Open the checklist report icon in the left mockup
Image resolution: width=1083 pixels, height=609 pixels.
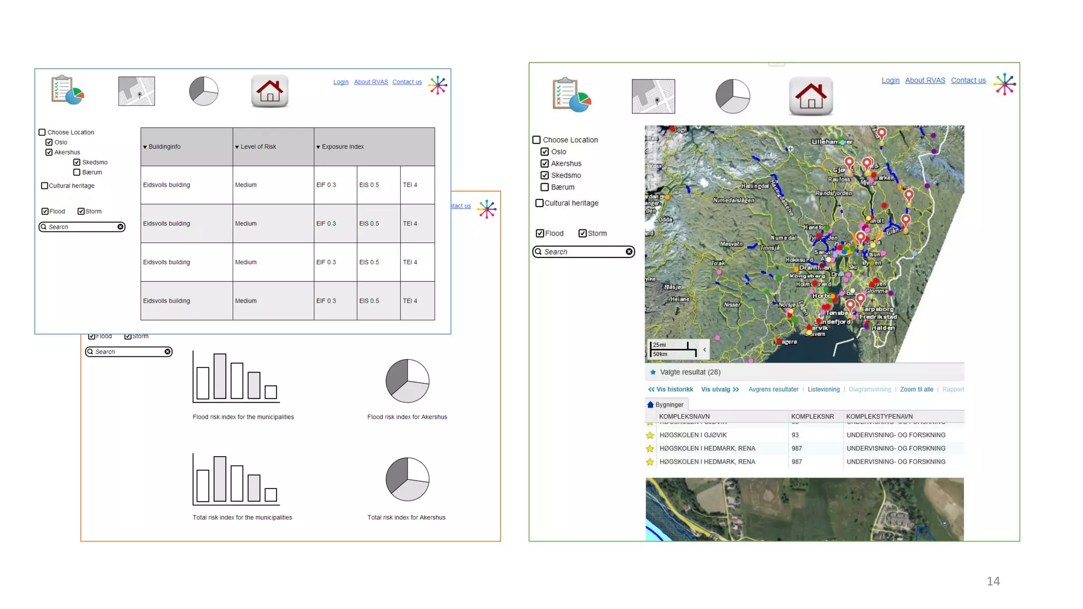(67, 90)
